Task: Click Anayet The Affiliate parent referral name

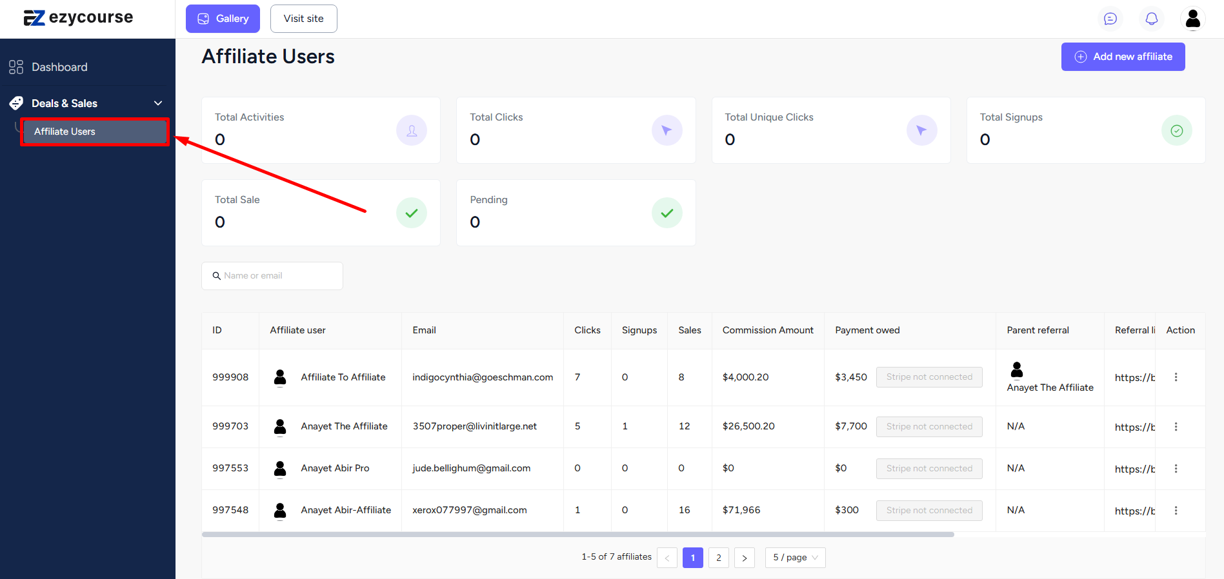Action: 1050,388
